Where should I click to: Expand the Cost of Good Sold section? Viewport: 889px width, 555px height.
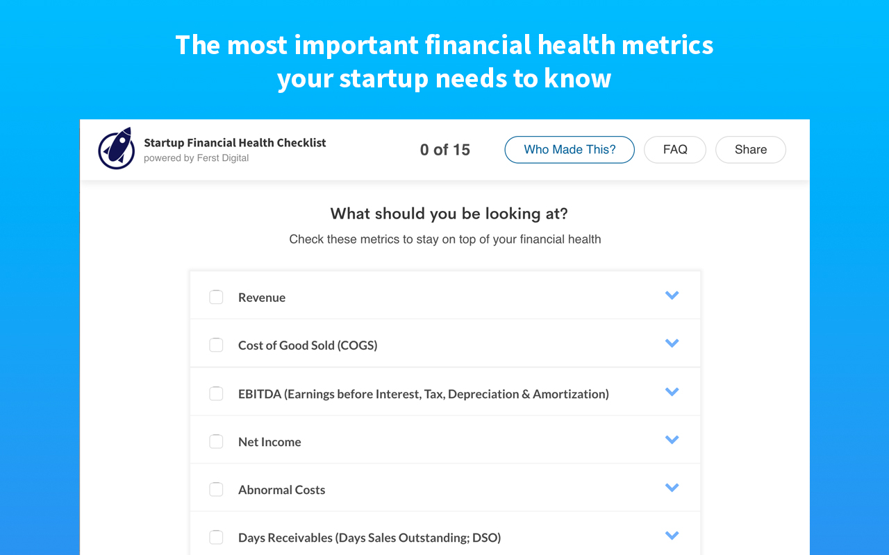point(672,343)
